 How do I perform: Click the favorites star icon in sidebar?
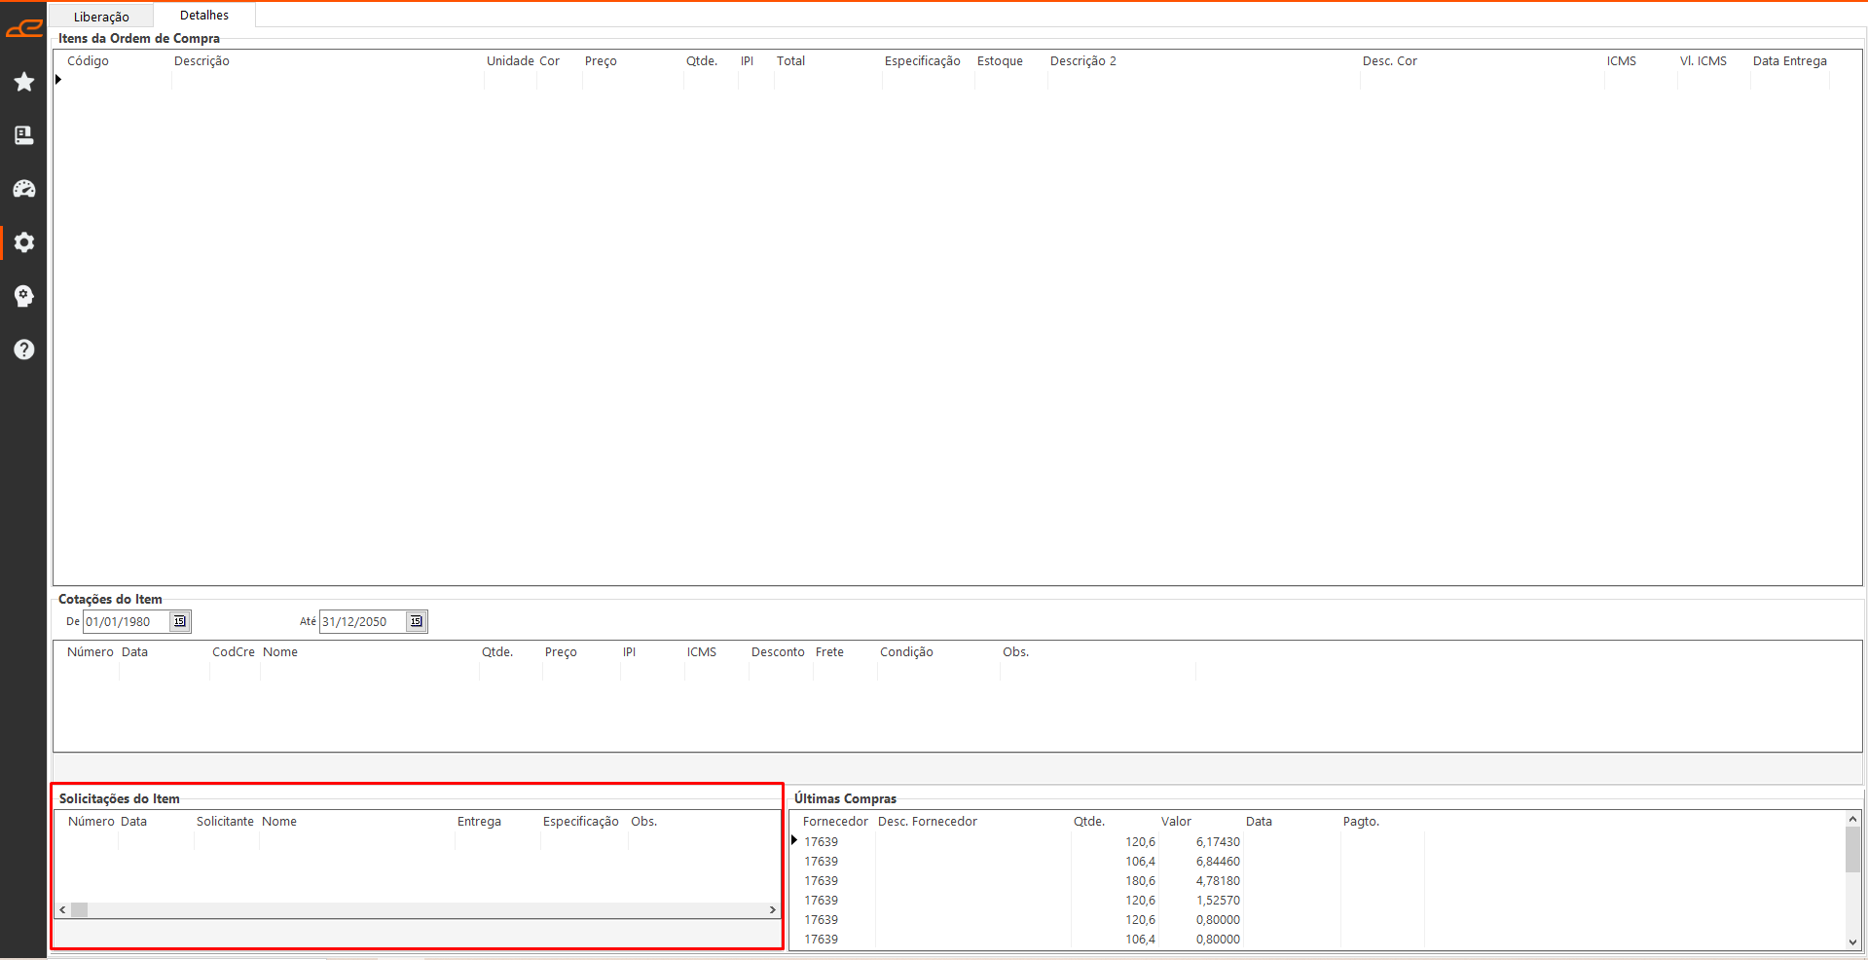coord(24,82)
